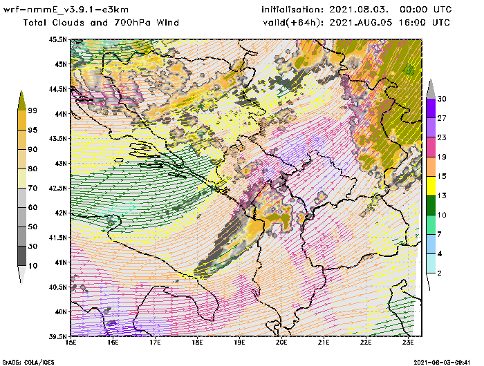Image resolution: width=484 pixels, height=366 pixels.
Task: Click the '23E' longitude label
Action: 408,343
